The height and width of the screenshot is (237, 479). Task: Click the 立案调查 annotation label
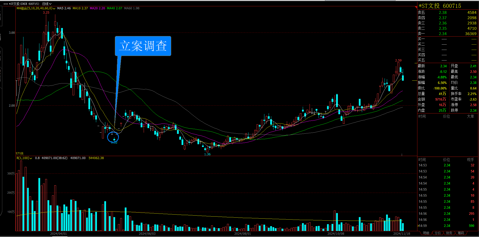143,46
